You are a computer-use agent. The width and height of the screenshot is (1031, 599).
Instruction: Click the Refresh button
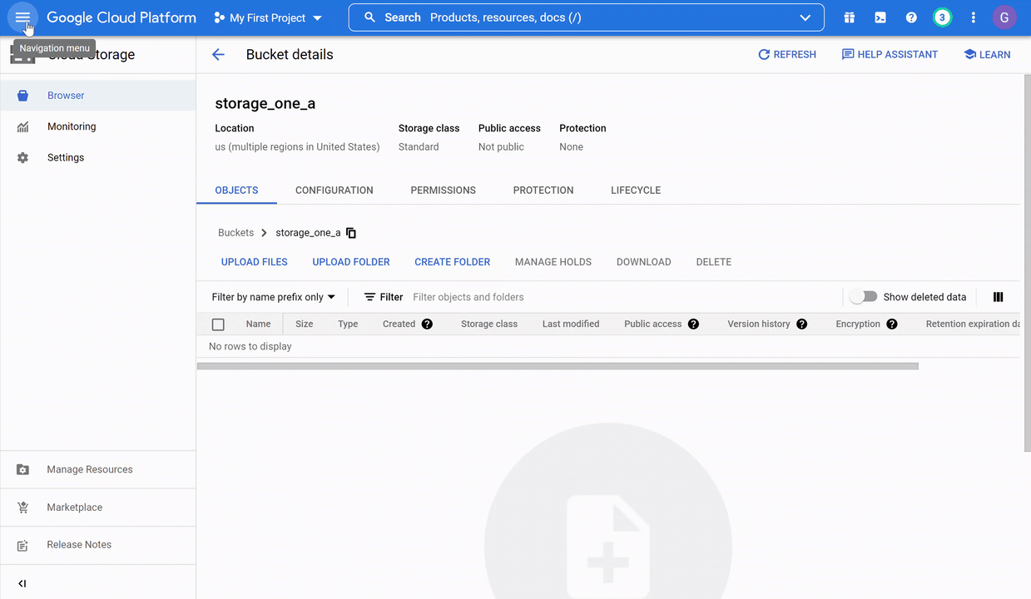pyautogui.click(x=787, y=54)
